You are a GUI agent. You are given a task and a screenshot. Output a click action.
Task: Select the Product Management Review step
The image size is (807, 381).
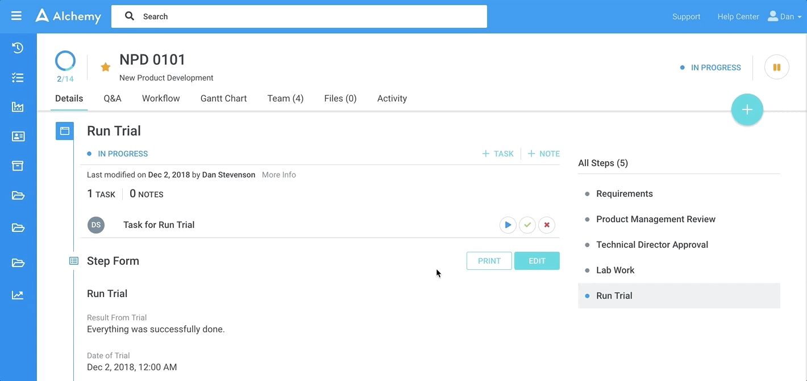pos(656,219)
